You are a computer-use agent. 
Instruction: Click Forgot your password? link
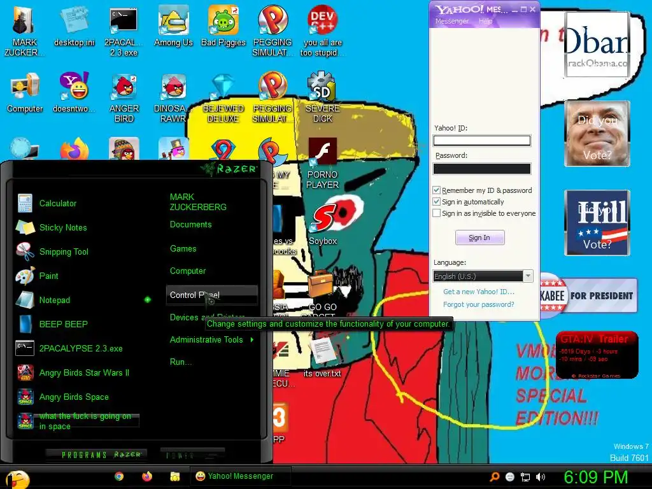[479, 304]
